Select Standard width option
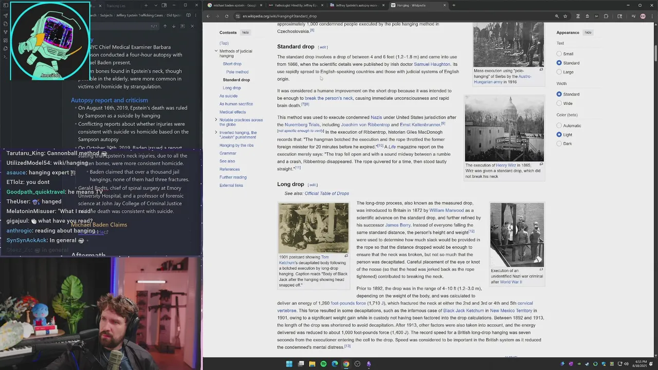 coord(559,94)
